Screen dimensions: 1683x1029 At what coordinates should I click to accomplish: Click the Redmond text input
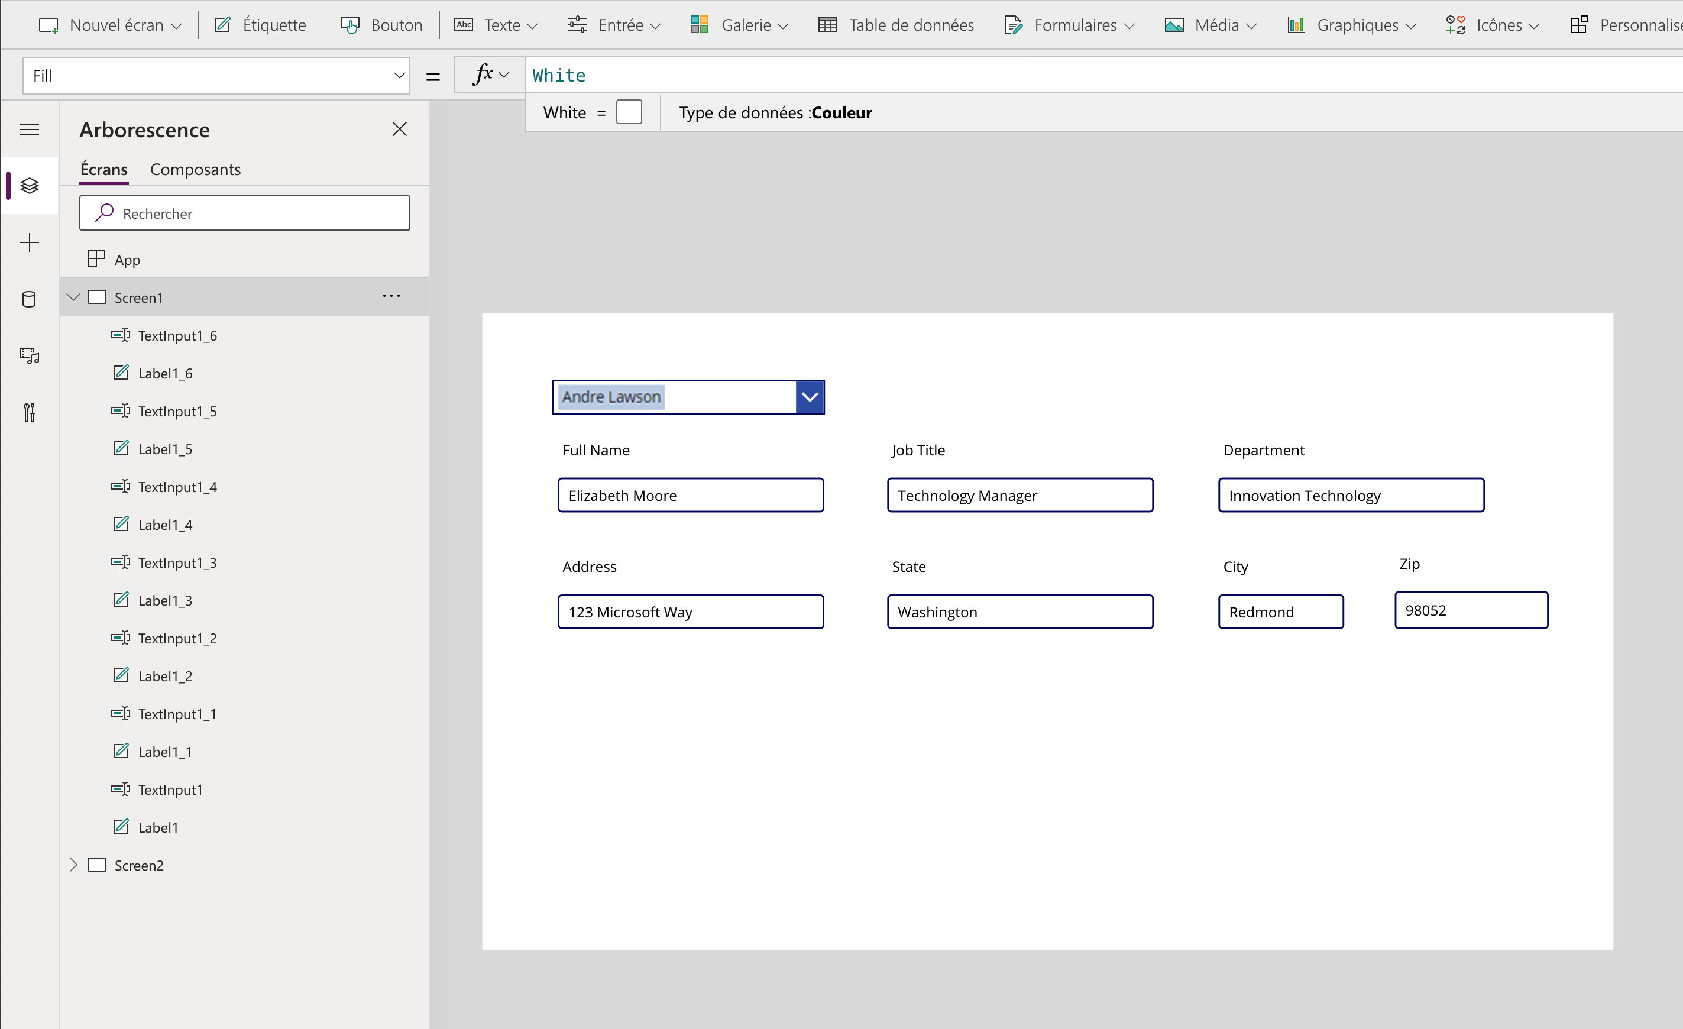(1281, 611)
